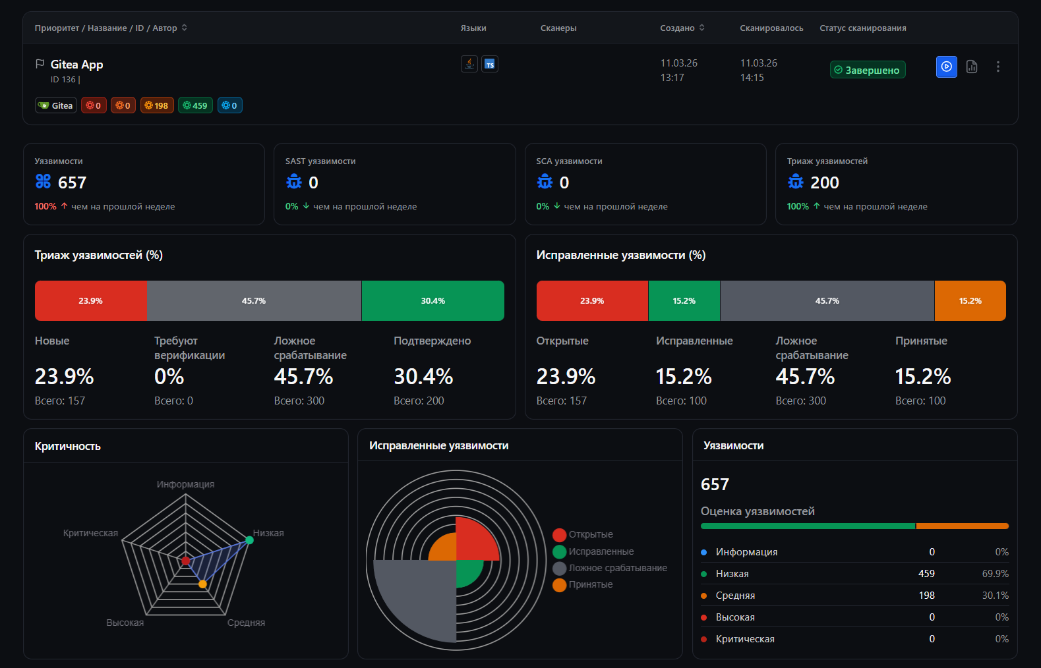Screen dimensions: 1041x668
Task: Click the SCA vulnerabilities bug icon
Action: [x=545, y=181]
